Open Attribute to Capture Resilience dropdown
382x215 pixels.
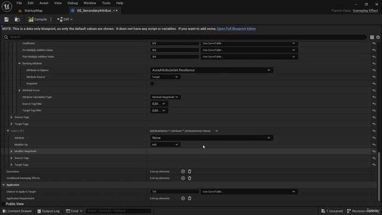pos(211,70)
